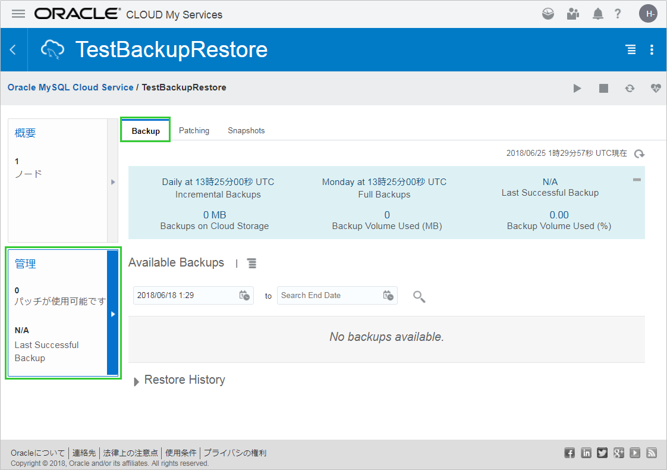Expand the 概要 side panel arrow
Screen dimensions: 667x470
113,182
